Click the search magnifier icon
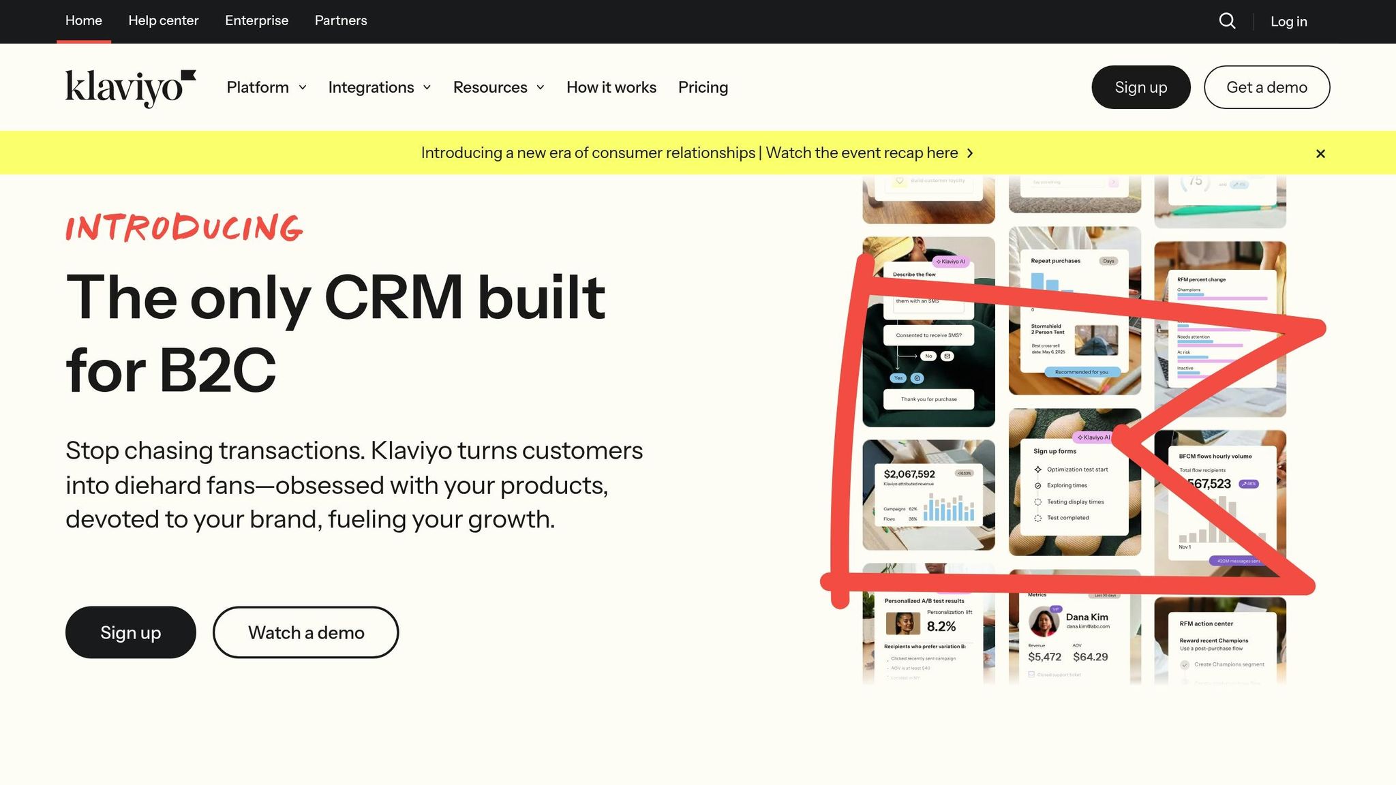The height and width of the screenshot is (785, 1396). click(x=1227, y=21)
